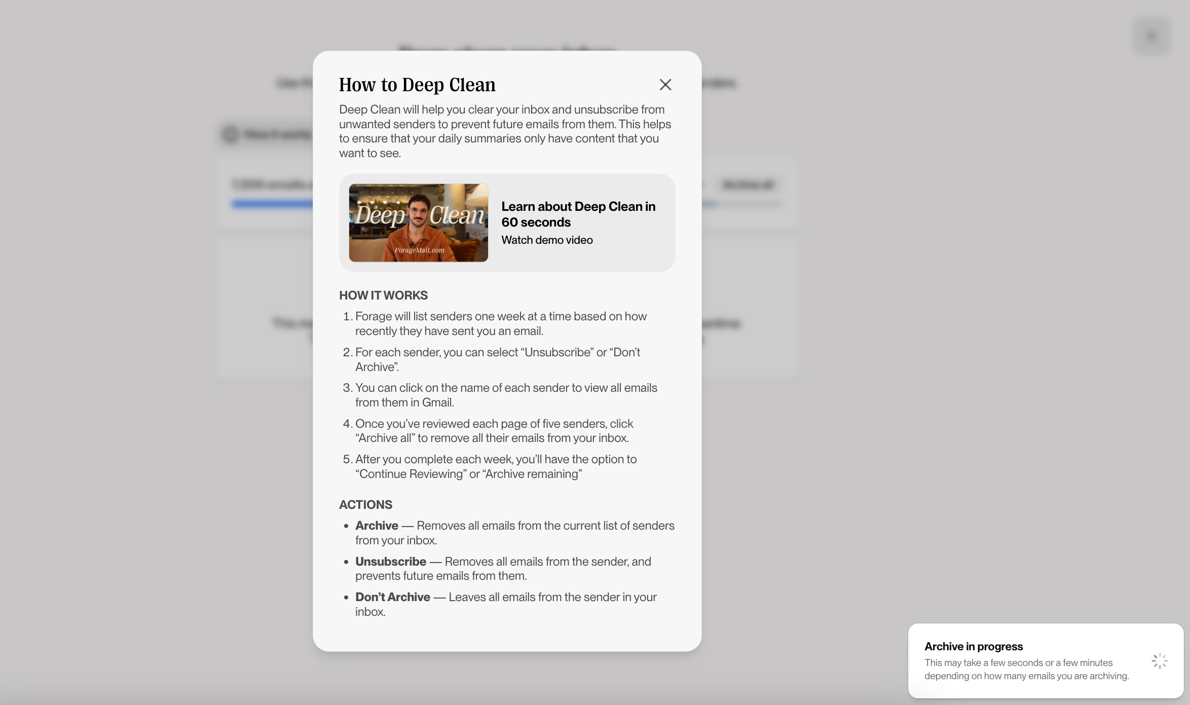
Task: Click the bold Archive term in Actions list
Action: click(x=377, y=526)
